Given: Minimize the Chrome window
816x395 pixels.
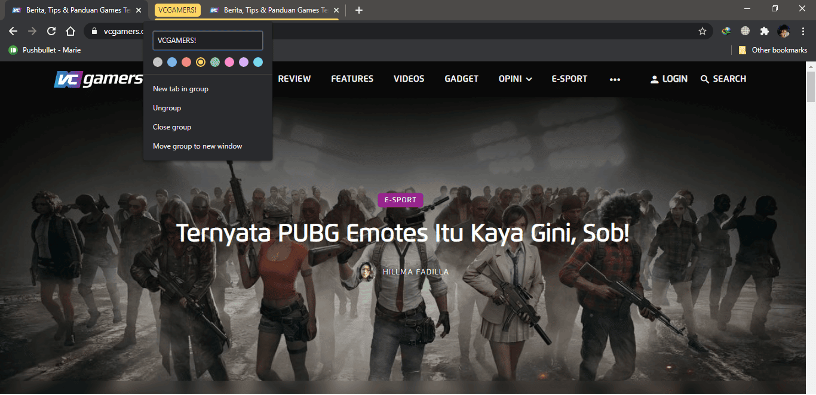Looking at the screenshot, I should pos(747,8).
